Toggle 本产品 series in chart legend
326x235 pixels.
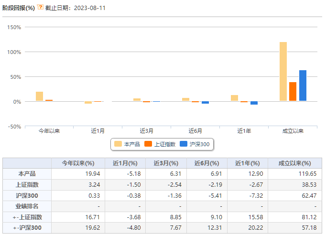[x=127, y=144]
